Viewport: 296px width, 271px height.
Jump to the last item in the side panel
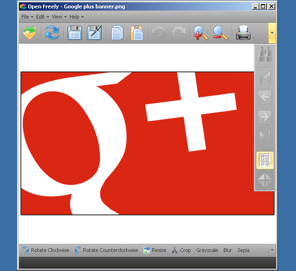tap(265, 137)
